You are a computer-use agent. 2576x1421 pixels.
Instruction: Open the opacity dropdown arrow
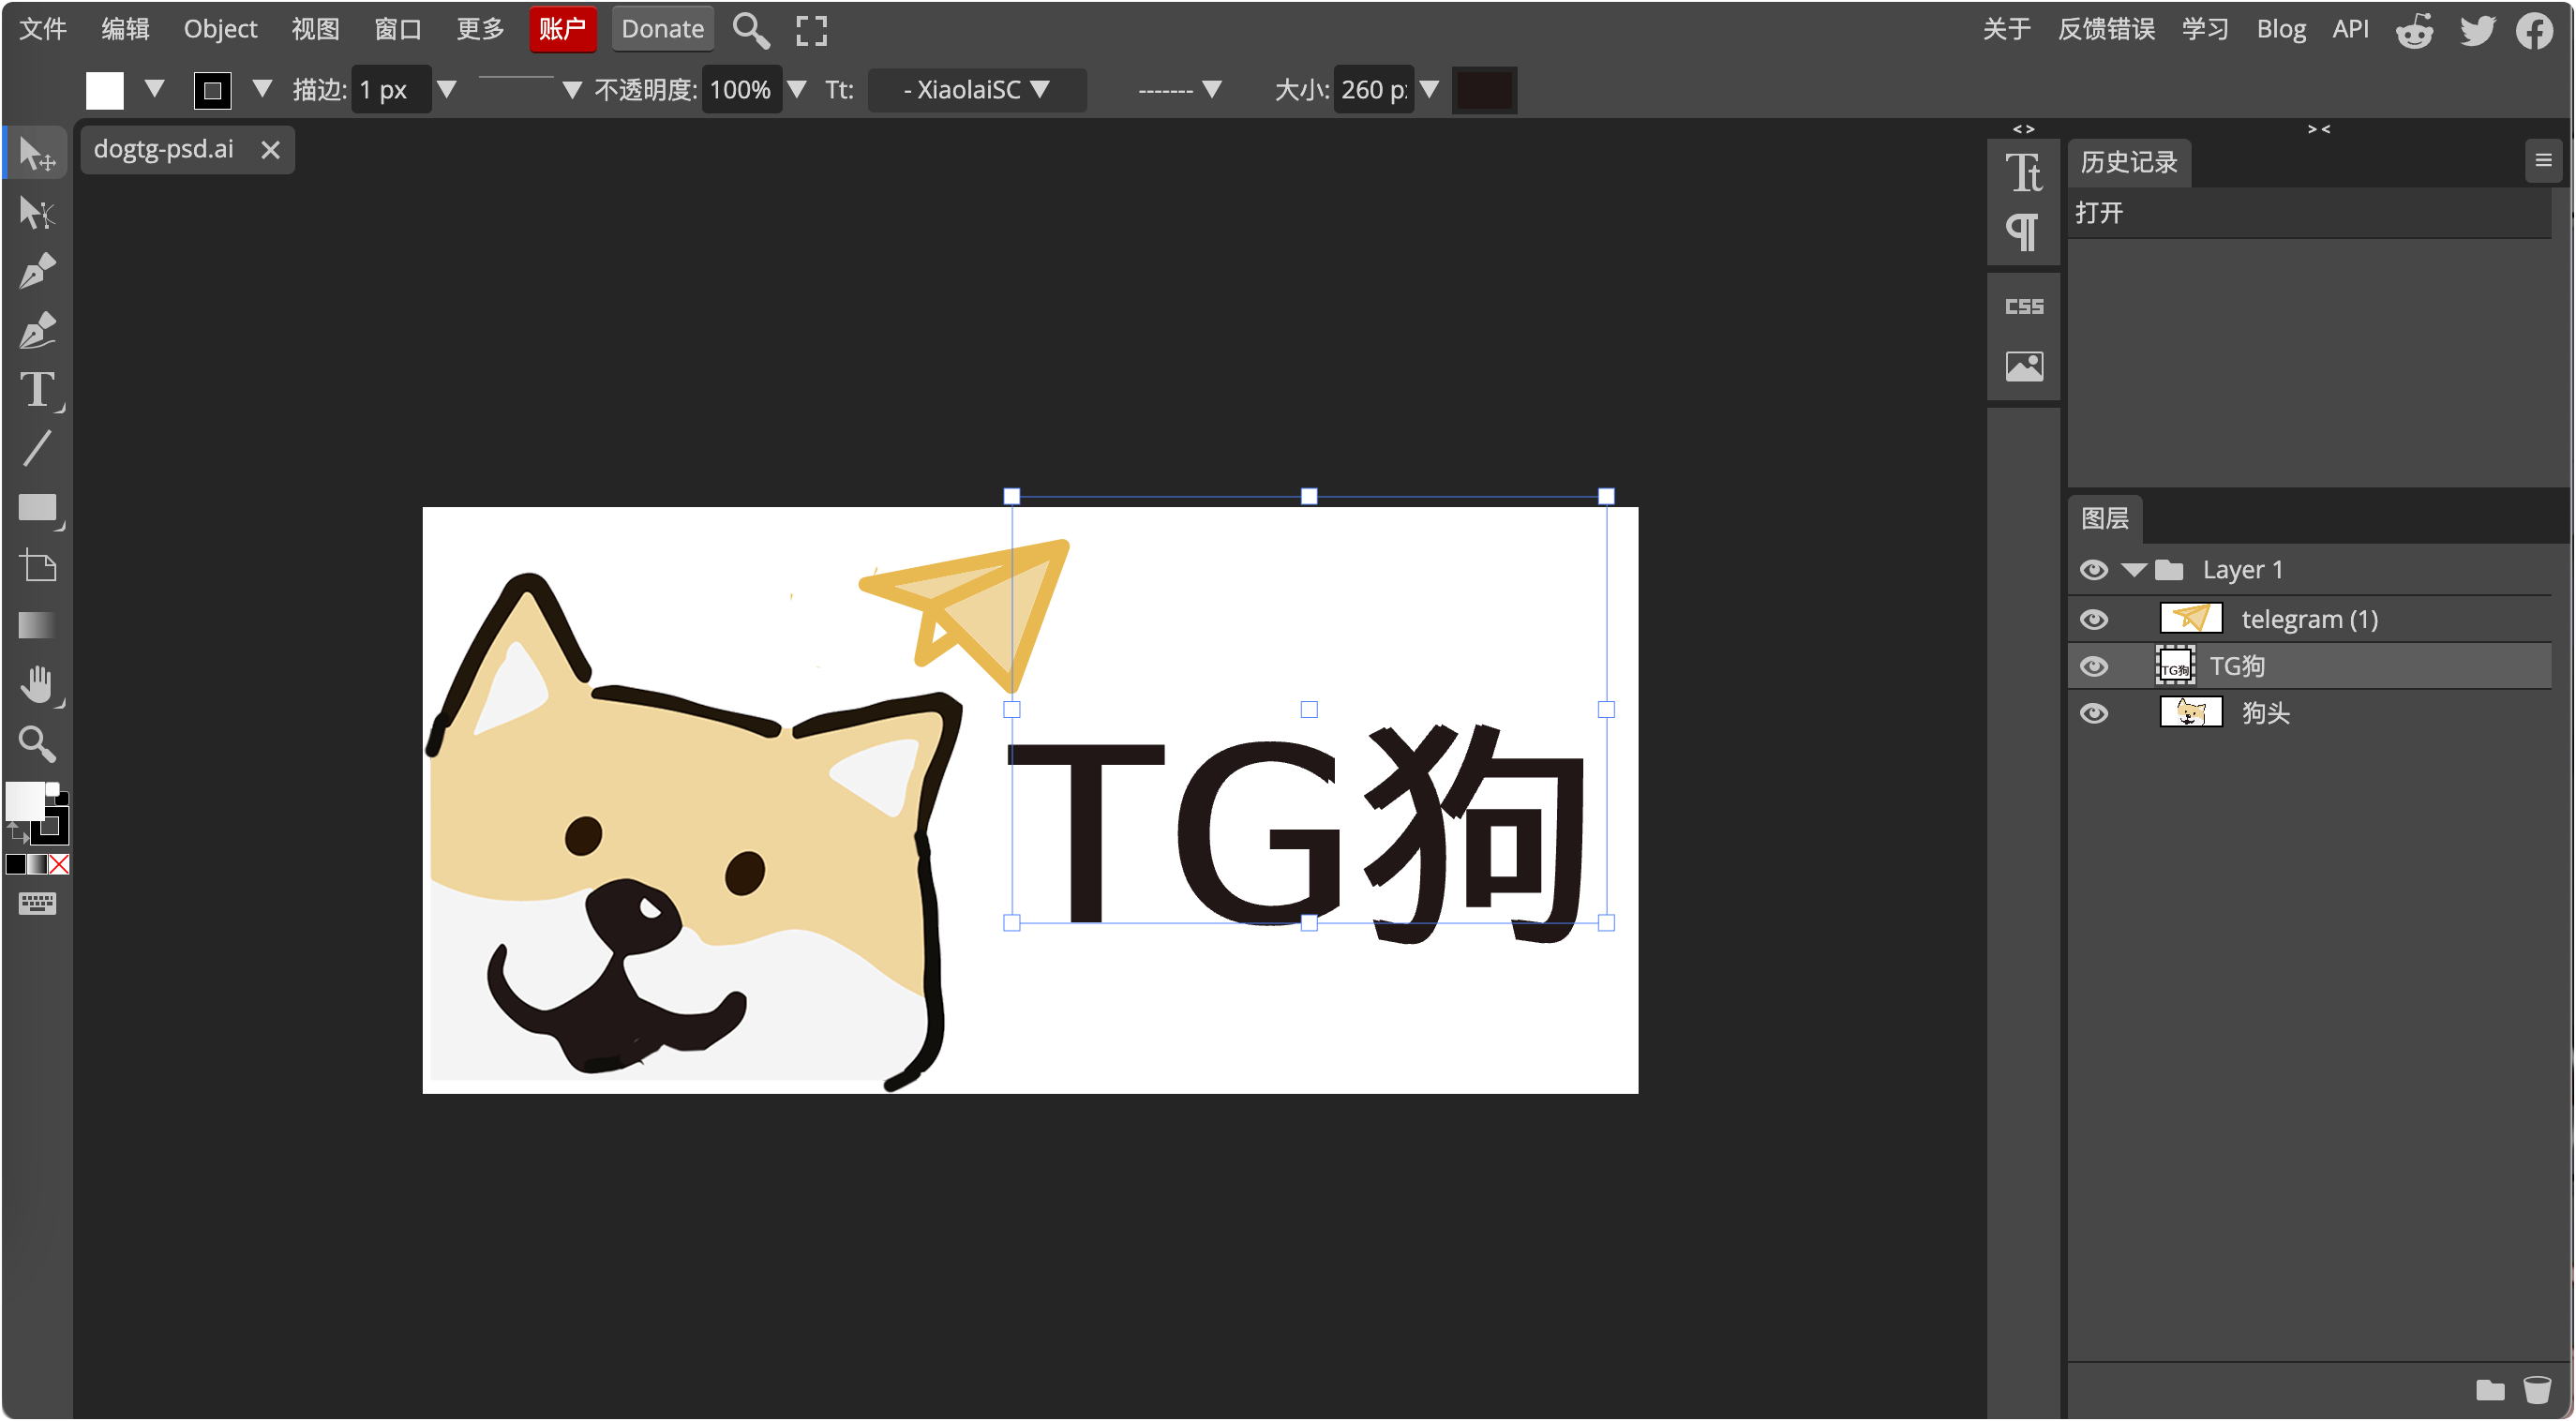coord(797,90)
